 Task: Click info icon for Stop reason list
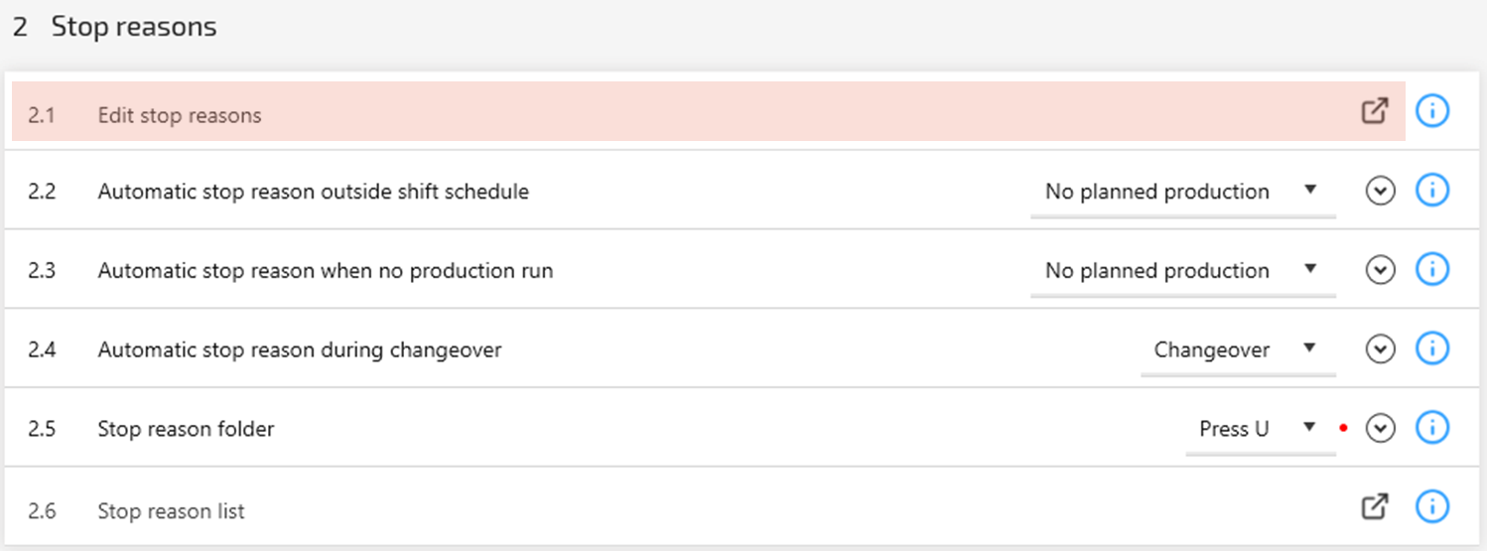pyautogui.click(x=1431, y=506)
